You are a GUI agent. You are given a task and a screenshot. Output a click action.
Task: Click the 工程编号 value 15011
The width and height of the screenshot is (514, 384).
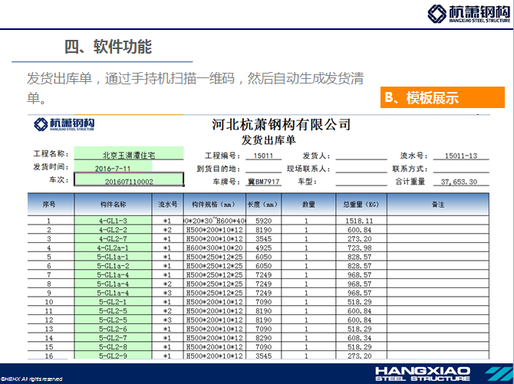click(x=263, y=156)
